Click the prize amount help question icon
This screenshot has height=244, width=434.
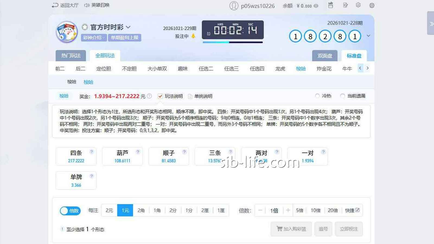click(149, 96)
